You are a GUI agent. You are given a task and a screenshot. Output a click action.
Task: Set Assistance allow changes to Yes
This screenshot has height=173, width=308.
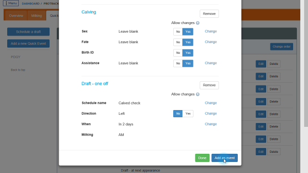click(x=188, y=63)
